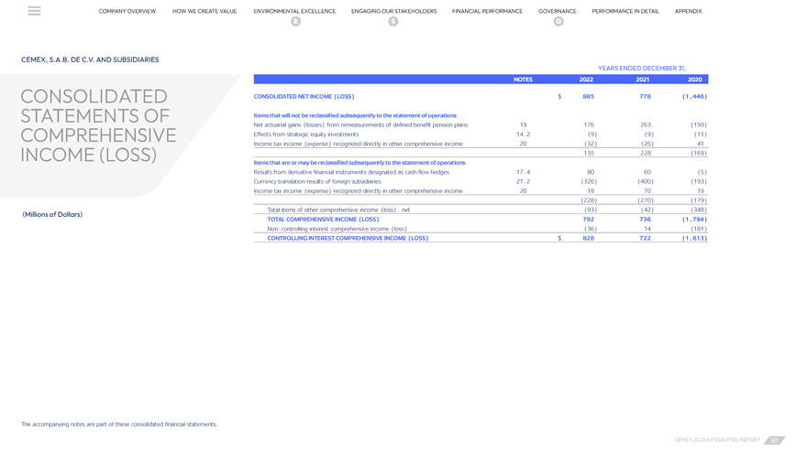
Task: Select the '(Millions of Dollars)' label
Action: click(x=52, y=214)
